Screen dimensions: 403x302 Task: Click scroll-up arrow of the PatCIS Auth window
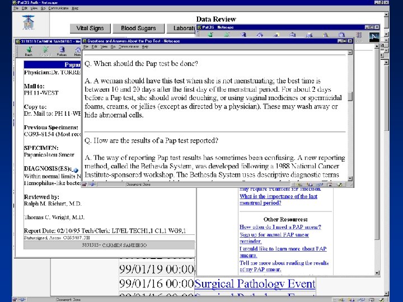click(386, 15)
